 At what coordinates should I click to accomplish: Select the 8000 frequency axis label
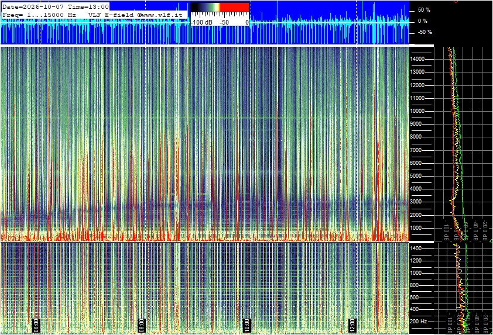[416, 137]
